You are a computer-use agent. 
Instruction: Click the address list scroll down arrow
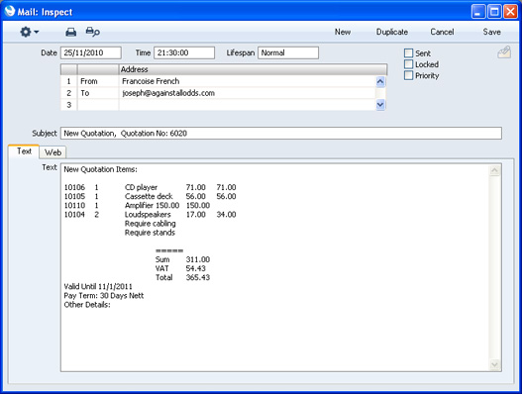click(380, 105)
